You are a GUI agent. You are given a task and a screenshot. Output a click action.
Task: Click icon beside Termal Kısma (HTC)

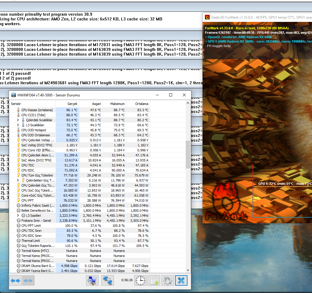[x=19, y=251]
